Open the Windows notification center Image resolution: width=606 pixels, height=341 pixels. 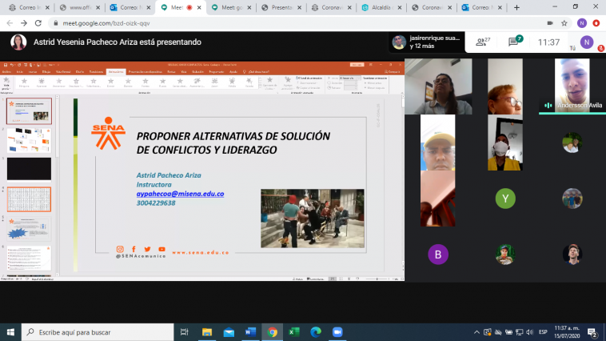point(592,332)
